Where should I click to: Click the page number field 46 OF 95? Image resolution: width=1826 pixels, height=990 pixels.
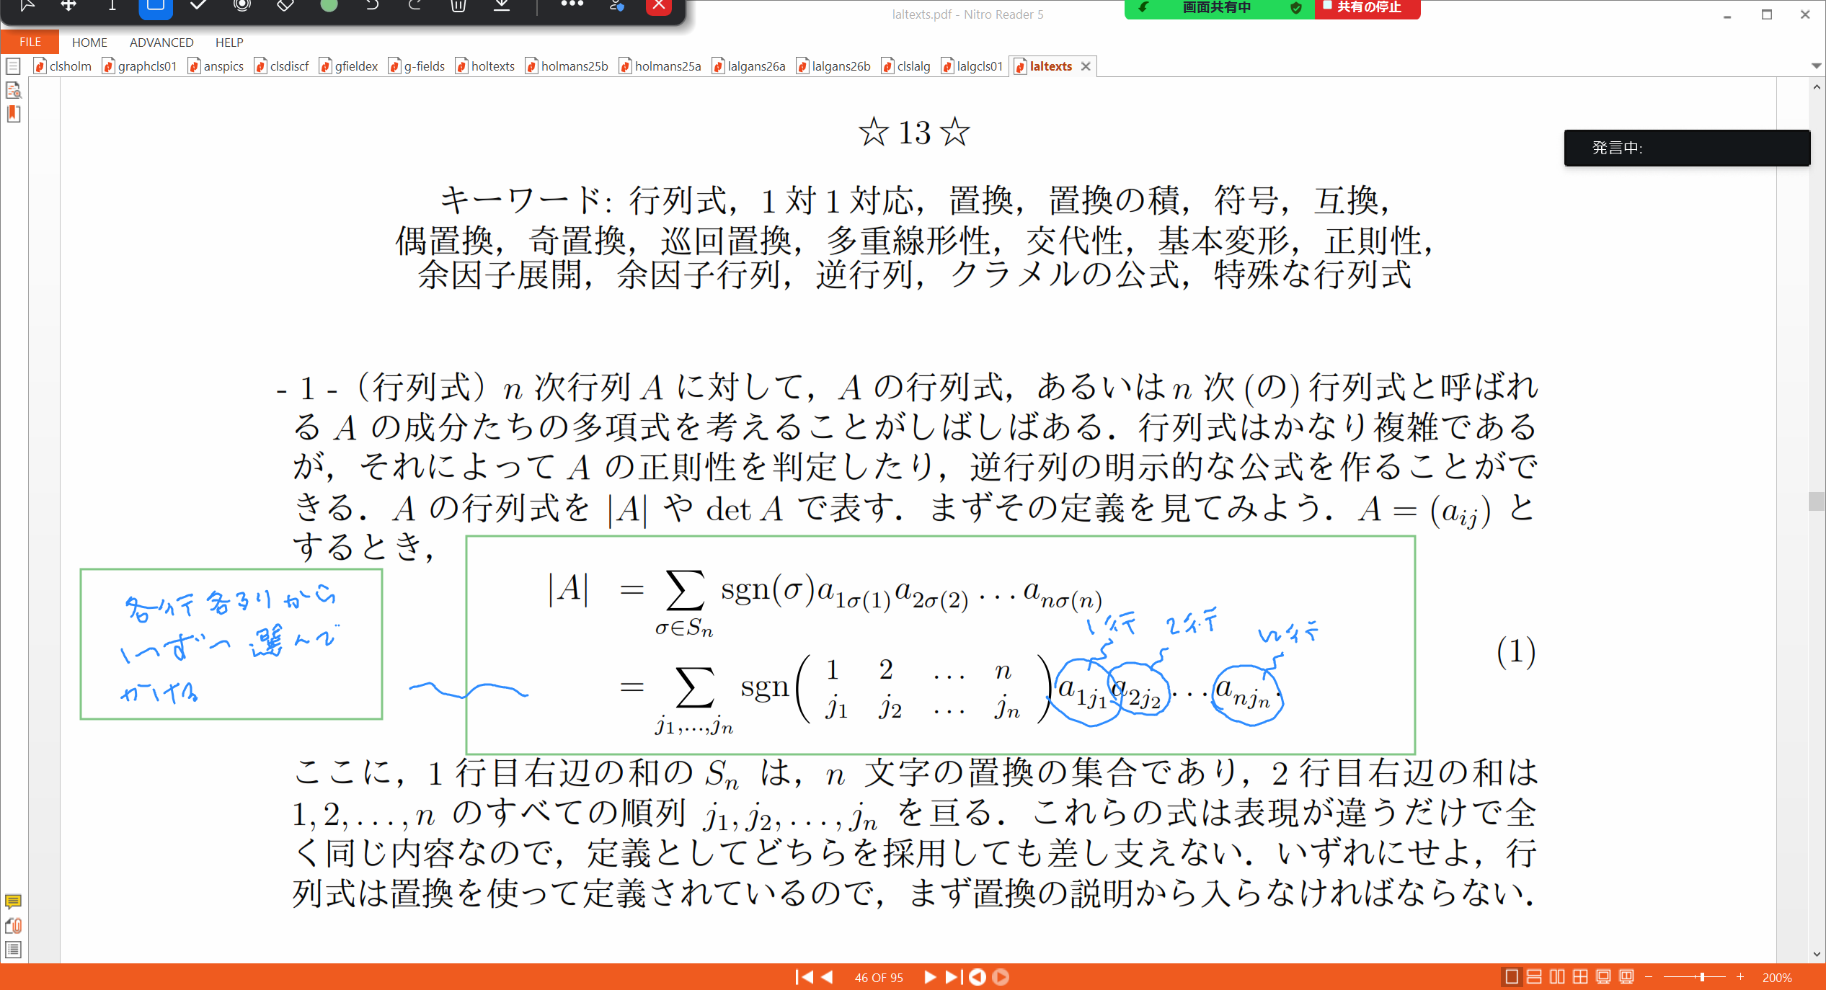[879, 978]
